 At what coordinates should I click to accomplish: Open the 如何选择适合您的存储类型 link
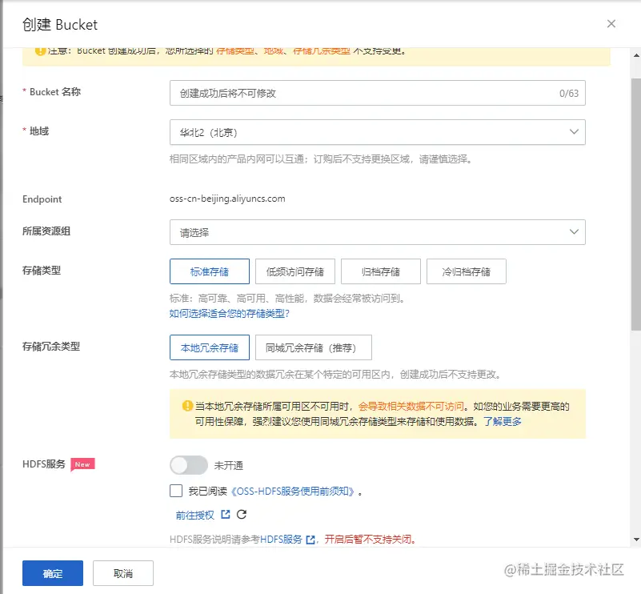(x=230, y=314)
